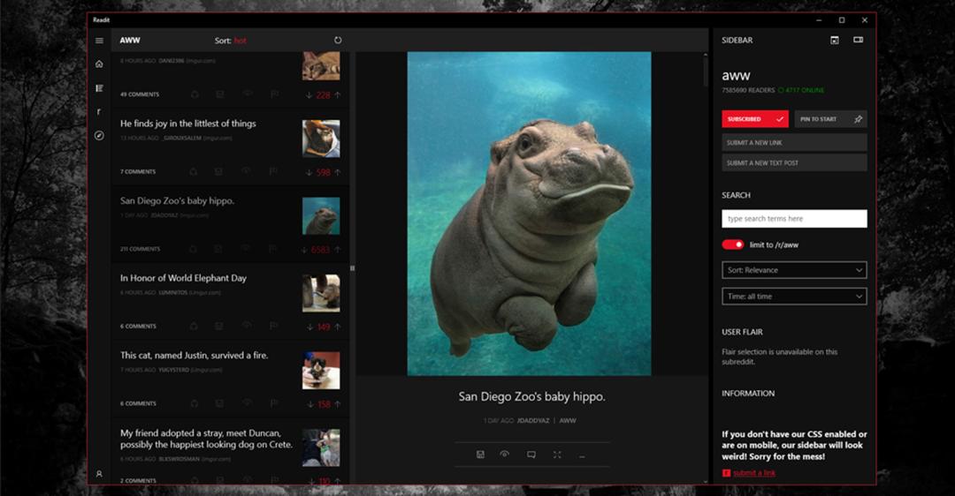Open 'This cat, named Justin, survived a fire.'

[195, 355]
